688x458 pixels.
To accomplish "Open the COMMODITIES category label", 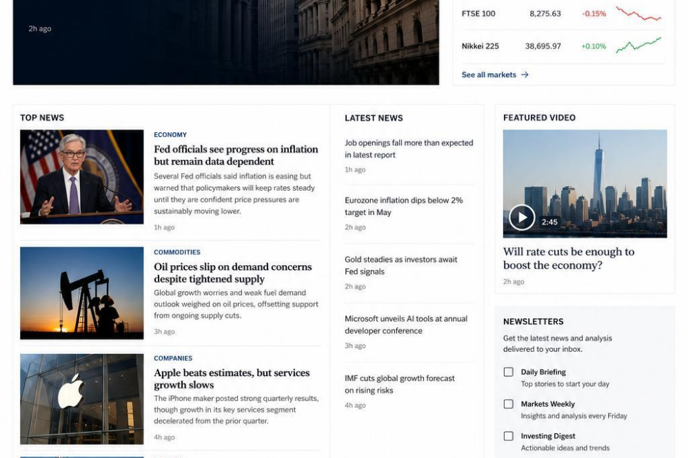I will (x=177, y=253).
